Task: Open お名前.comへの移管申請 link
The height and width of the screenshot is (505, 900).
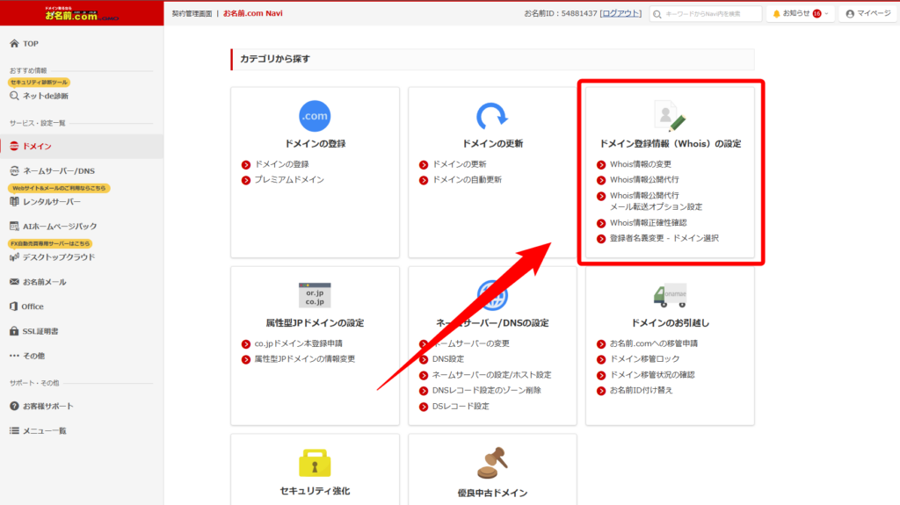Action: 653,343
